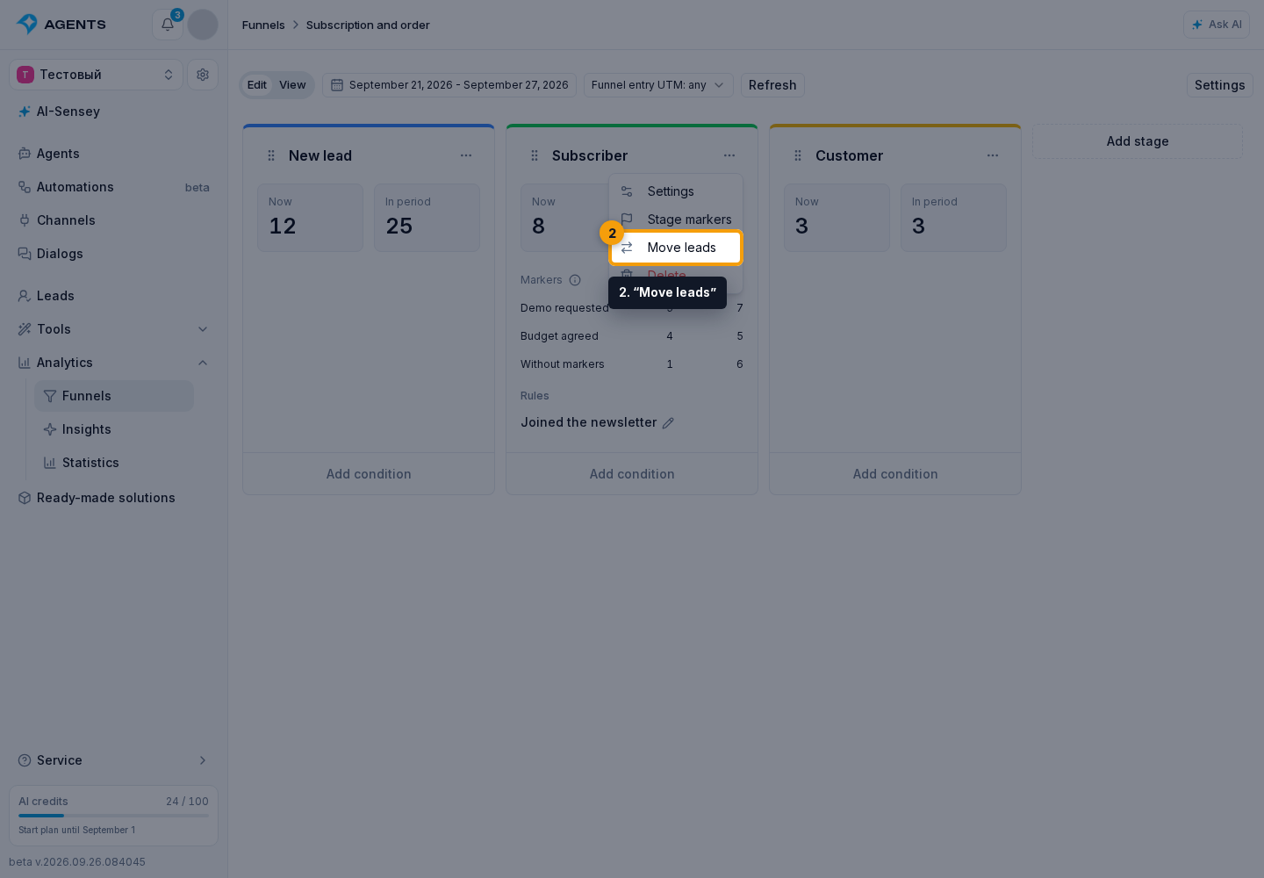Open the Subscriber stage options menu
This screenshot has width=1264, height=878.
729,155
